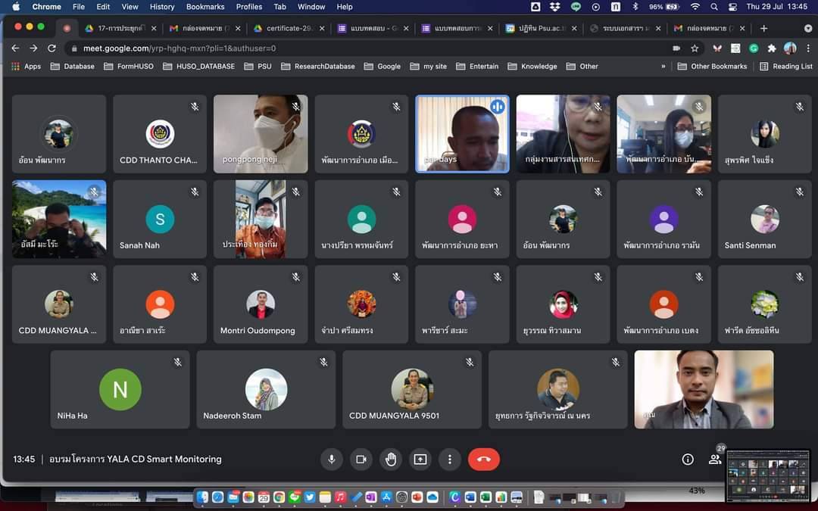Open more options three-dot menu in call bar
The height and width of the screenshot is (511, 818).
click(450, 460)
